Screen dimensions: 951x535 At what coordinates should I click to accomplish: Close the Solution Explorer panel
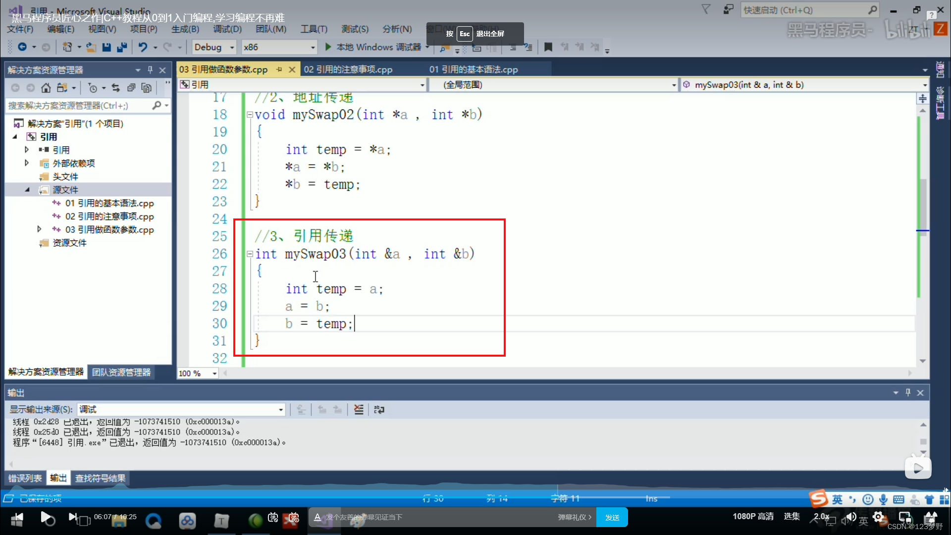162,70
